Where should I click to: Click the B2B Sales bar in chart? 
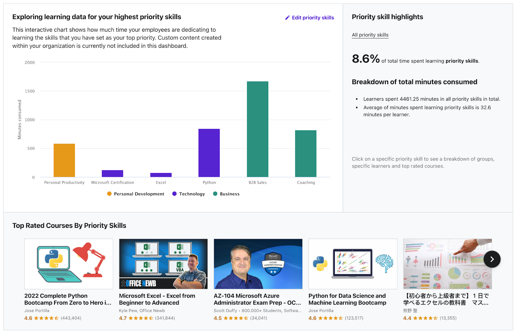click(257, 129)
